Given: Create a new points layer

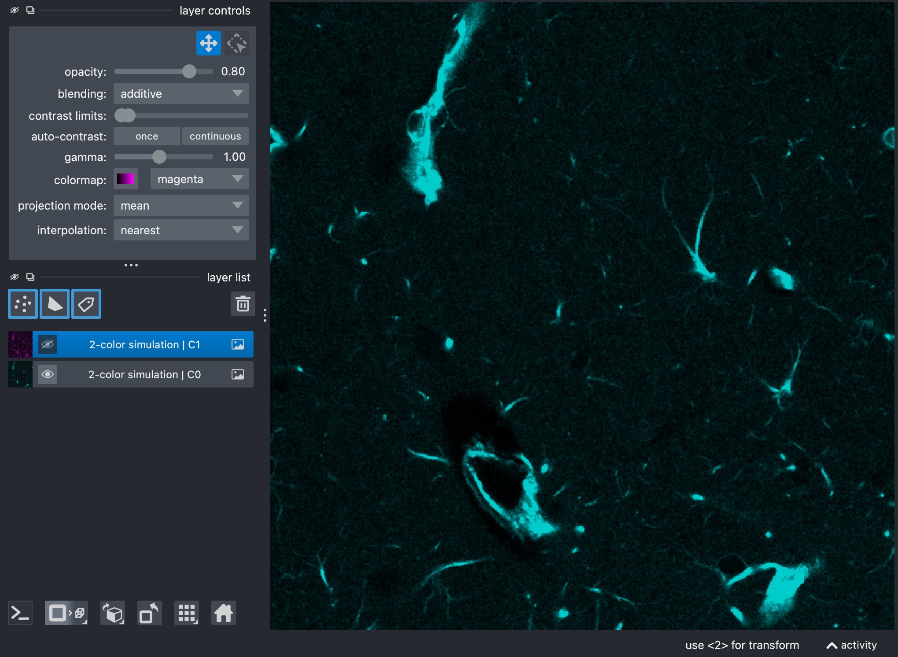Looking at the screenshot, I should click(x=23, y=304).
